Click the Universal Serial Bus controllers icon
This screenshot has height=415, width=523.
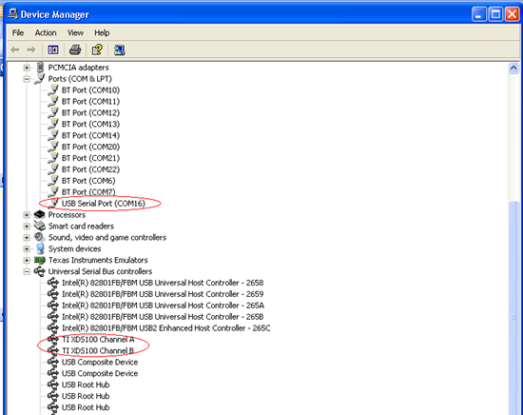[x=40, y=271]
